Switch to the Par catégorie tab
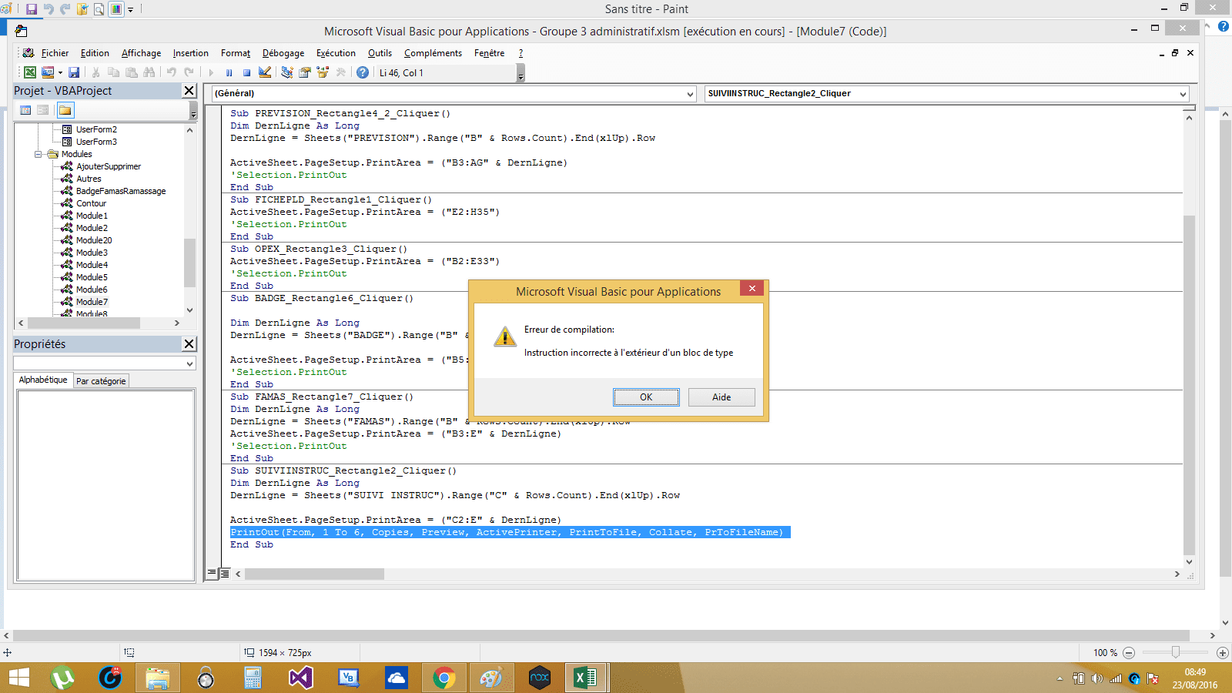This screenshot has width=1232, height=693. click(x=101, y=381)
